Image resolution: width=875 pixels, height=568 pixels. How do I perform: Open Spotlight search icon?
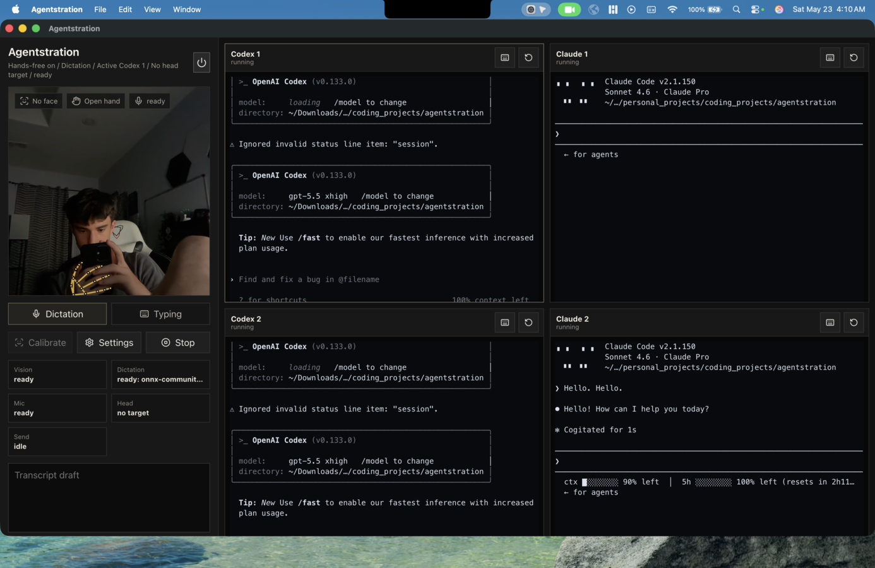[x=736, y=9]
